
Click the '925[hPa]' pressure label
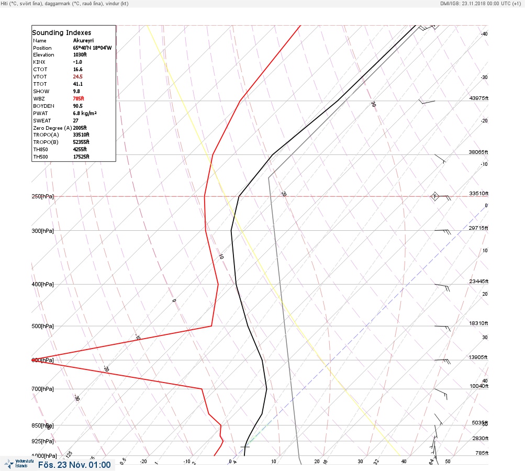click(x=42, y=441)
